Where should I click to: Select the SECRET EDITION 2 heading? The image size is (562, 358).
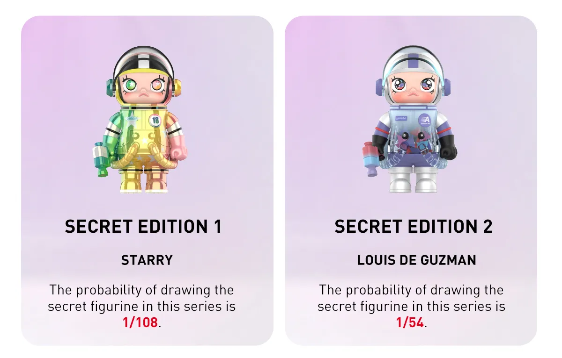(x=414, y=227)
